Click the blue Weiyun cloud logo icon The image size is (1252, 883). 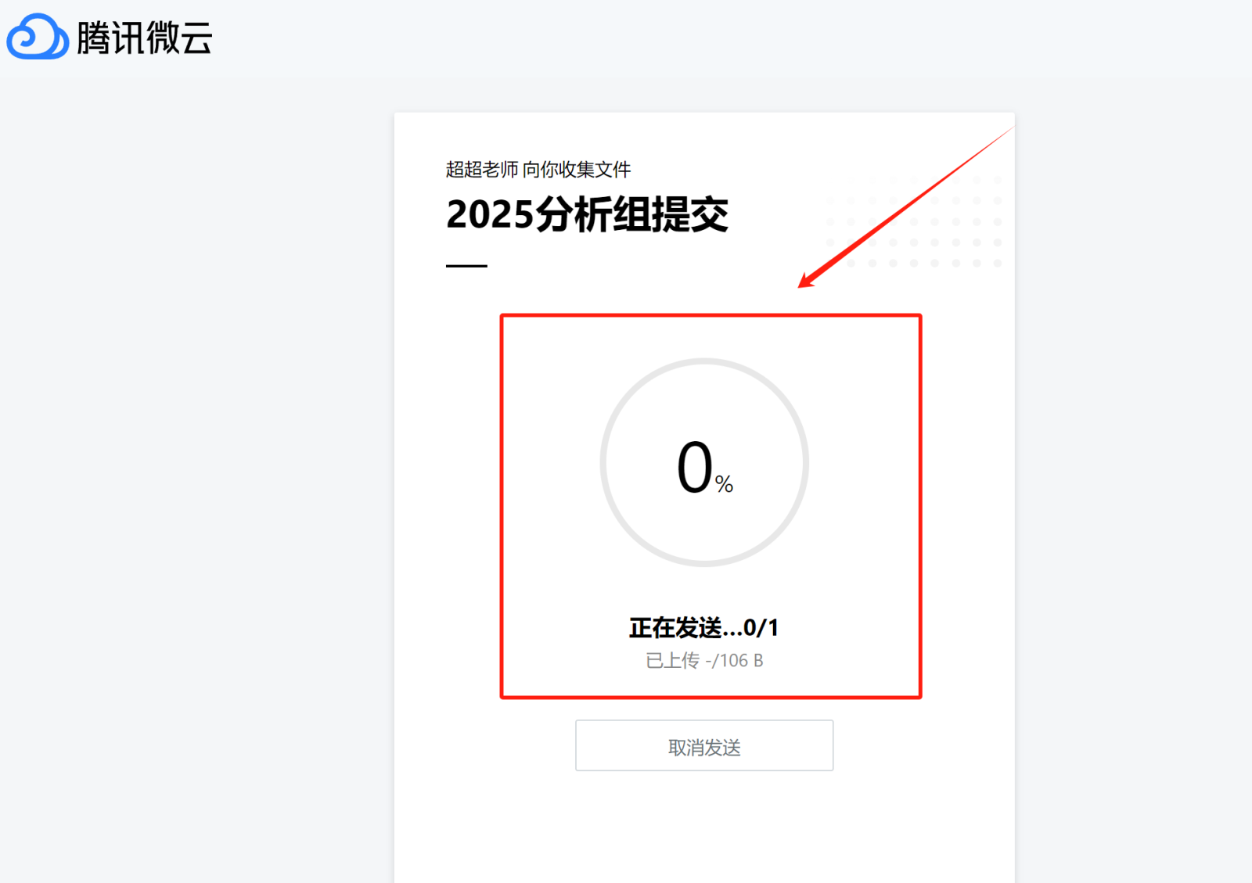coord(38,37)
